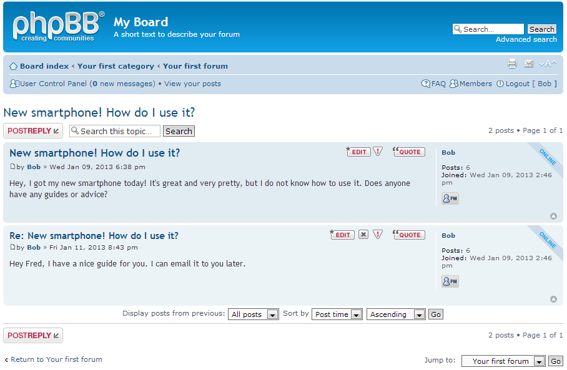Click the change font size icon
567x370 pixels.
pos(548,64)
